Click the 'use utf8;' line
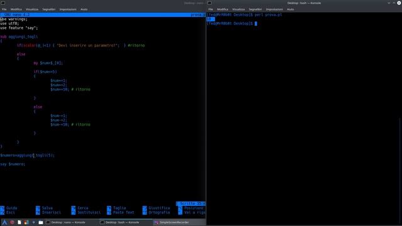 pos(9,24)
